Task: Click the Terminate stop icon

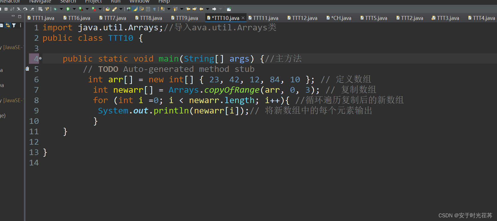Action: pos(6,9)
